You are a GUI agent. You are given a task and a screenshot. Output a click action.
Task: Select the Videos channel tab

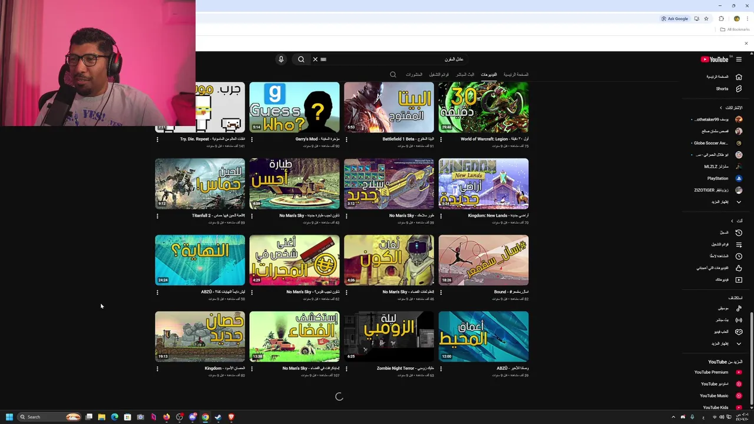pyautogui.click(x=488, y=75)
